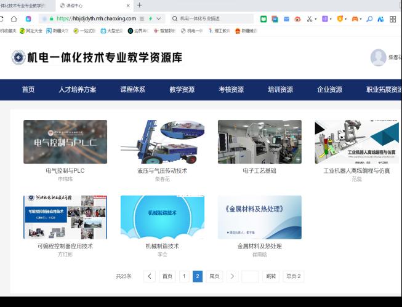This screenshot has width=402, height=307.
Task: Open the 教学资源 navigation menu
Action: click(182, 89)
